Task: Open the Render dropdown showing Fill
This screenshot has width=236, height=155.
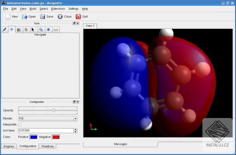Action: 48,118
